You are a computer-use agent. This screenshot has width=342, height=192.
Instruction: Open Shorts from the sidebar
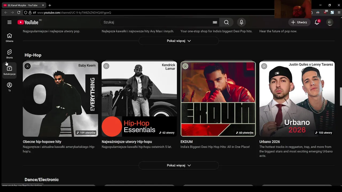(x=9, y=54)
